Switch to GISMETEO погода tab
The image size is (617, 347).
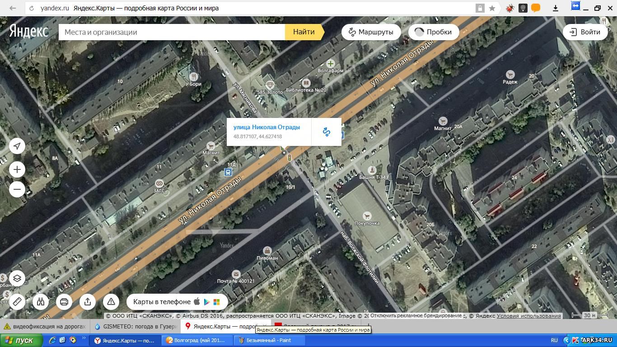(136, 326)
